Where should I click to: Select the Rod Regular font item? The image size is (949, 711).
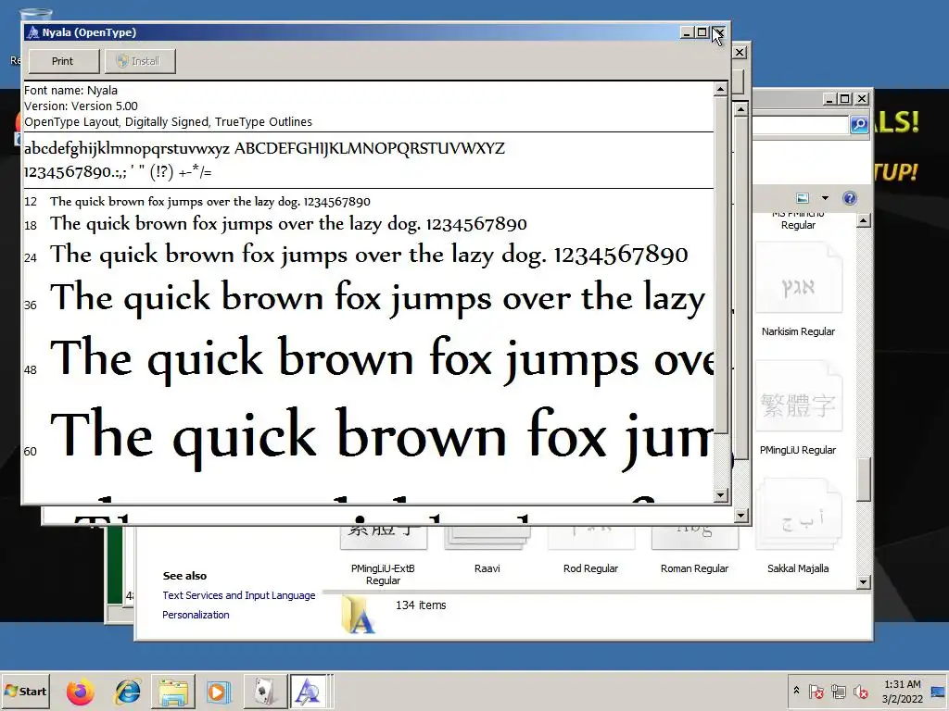(590, 549)
